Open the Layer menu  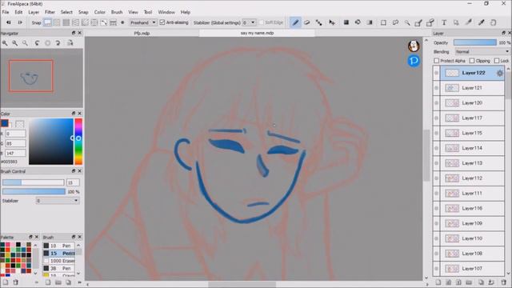coord(34,12)
